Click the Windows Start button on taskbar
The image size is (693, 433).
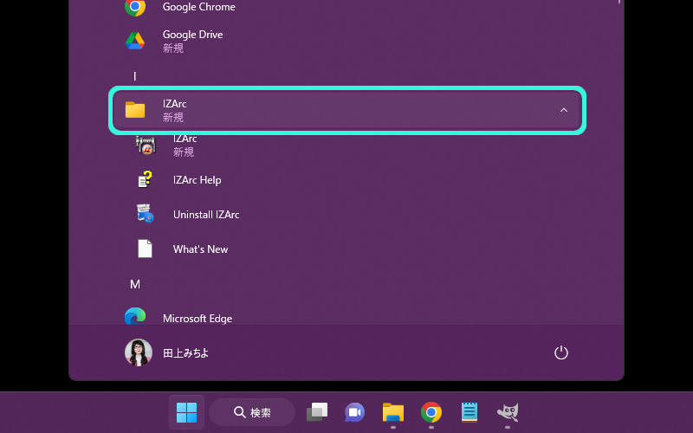pyautogui.click(x=186, y=412)
